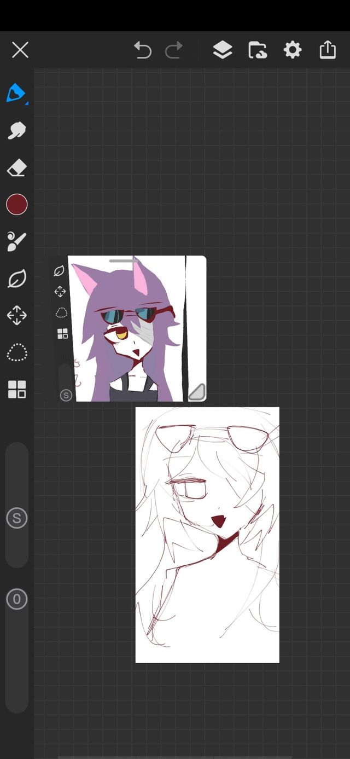Viewport: 350px width, 759px height.
Task: Select the dotted lasso selection tool in left toolbar
Action: coord(16,353)
